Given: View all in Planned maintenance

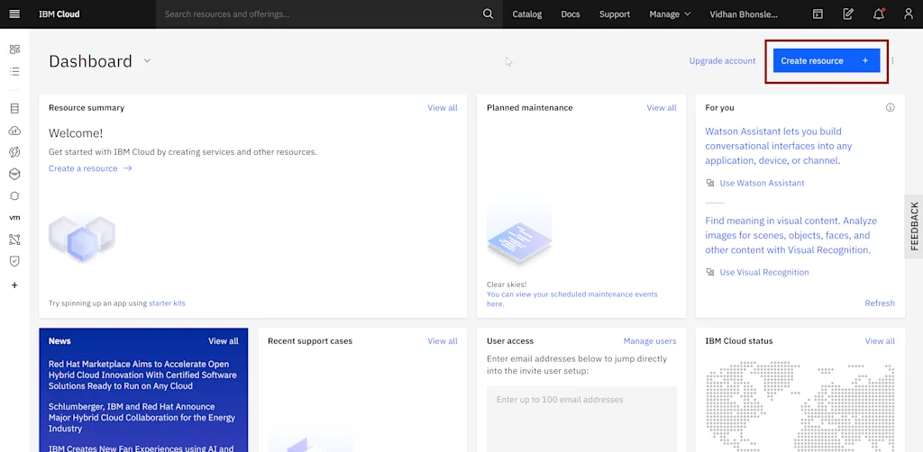Looking at the screenshot, I should point(662,107).
